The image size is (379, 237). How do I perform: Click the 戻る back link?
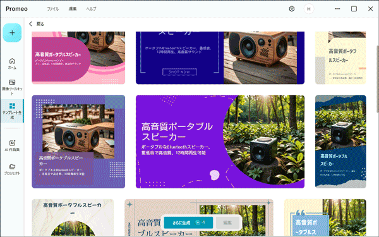(40, 24)
